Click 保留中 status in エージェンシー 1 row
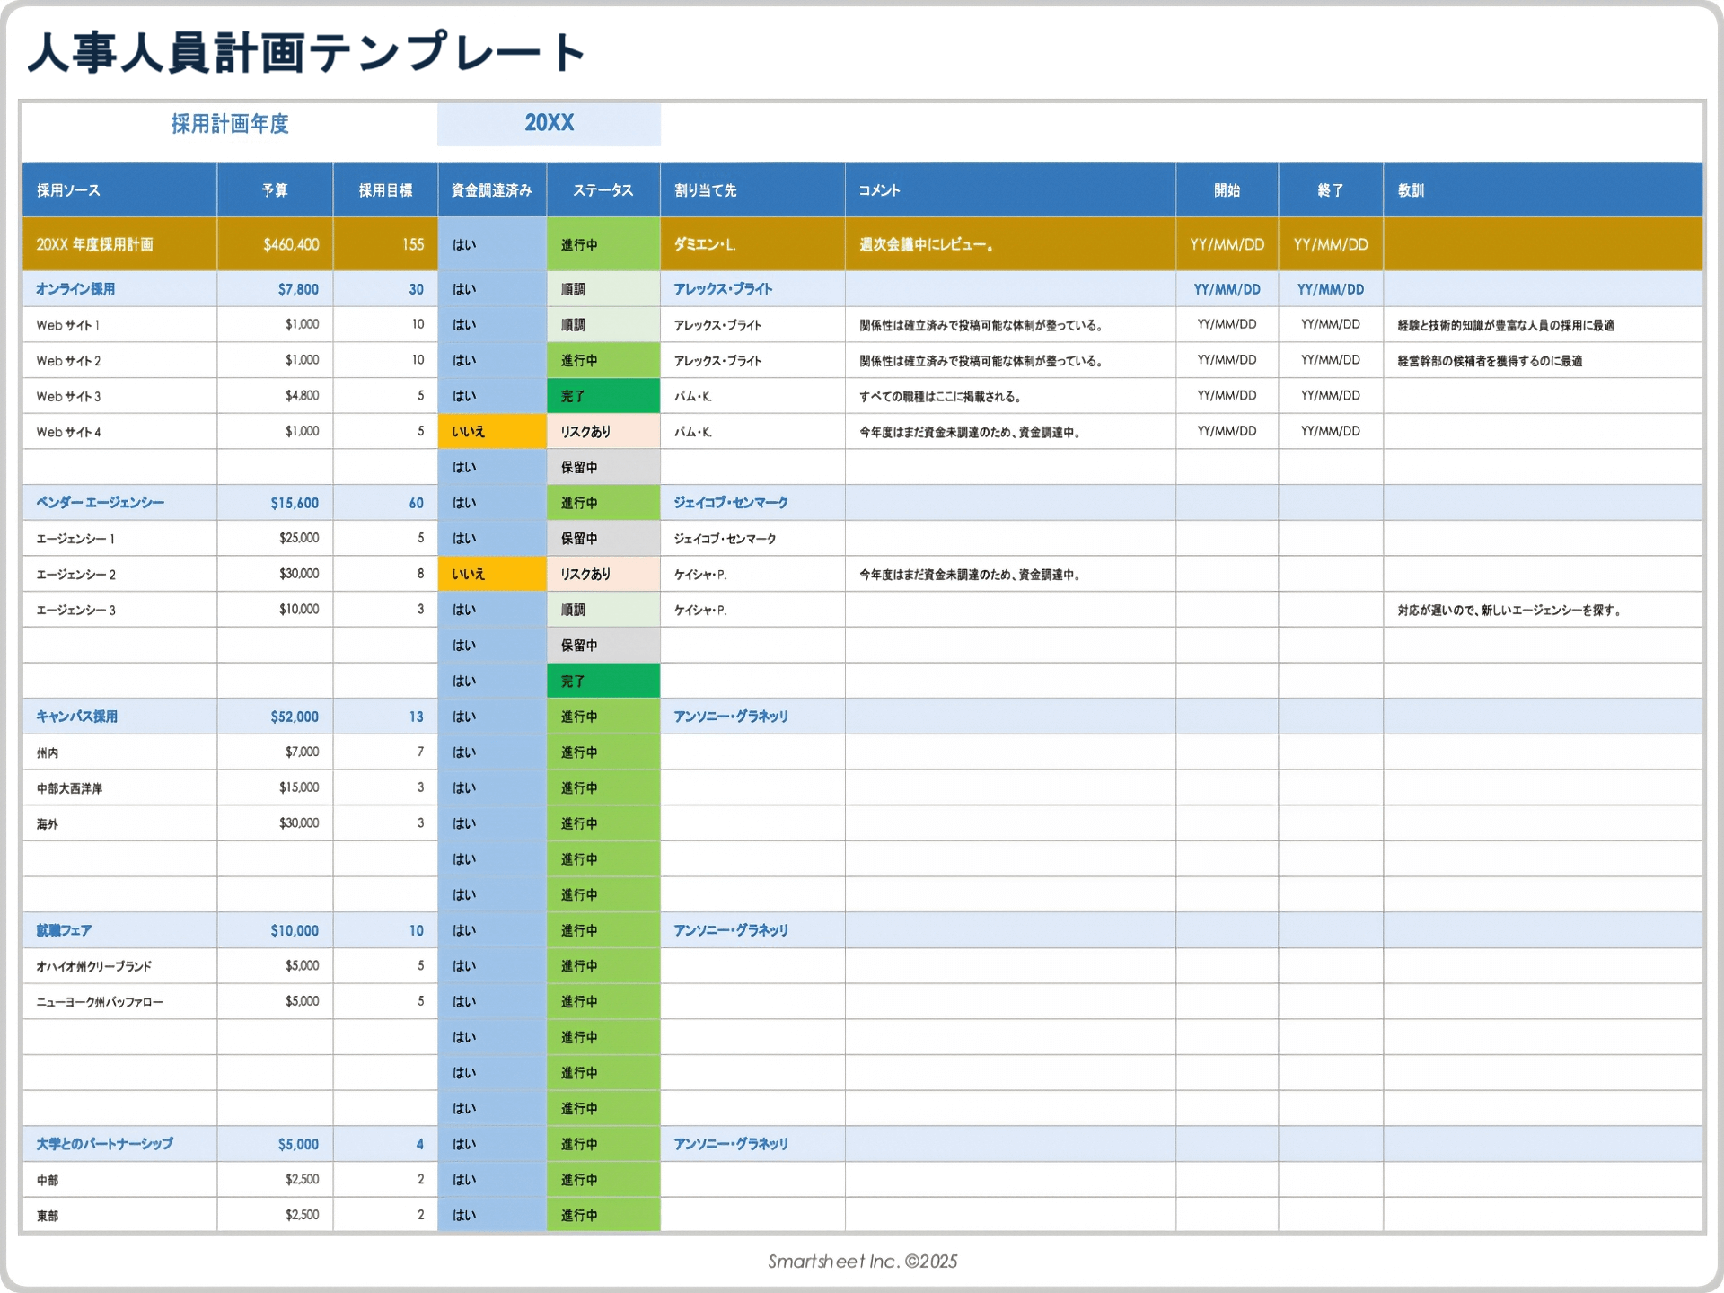The image size is (1724, 1293). 603,539
